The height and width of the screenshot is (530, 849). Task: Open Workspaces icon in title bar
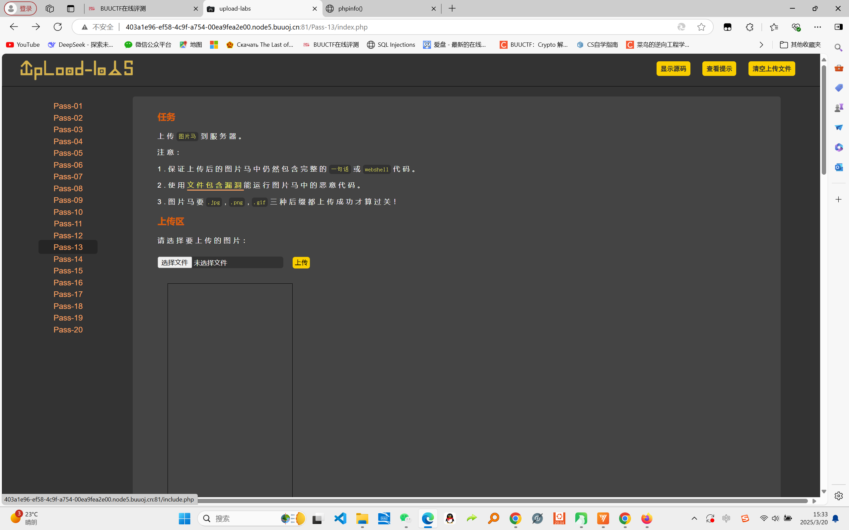click(50, 9)
